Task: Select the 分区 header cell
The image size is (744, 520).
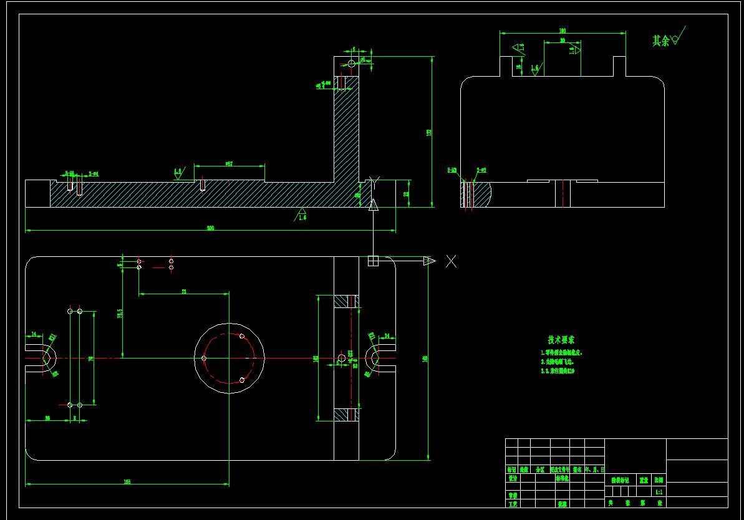Action: [x=540, y=469]
